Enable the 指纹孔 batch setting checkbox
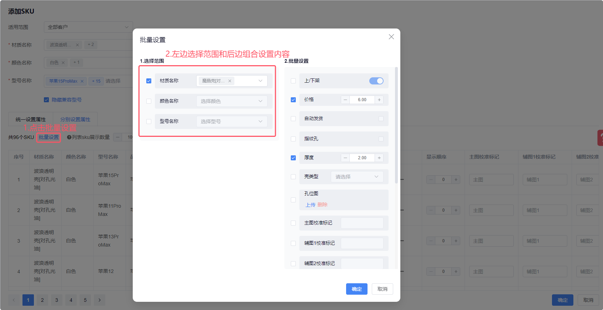The image size is (603, 310). point(293,139)
